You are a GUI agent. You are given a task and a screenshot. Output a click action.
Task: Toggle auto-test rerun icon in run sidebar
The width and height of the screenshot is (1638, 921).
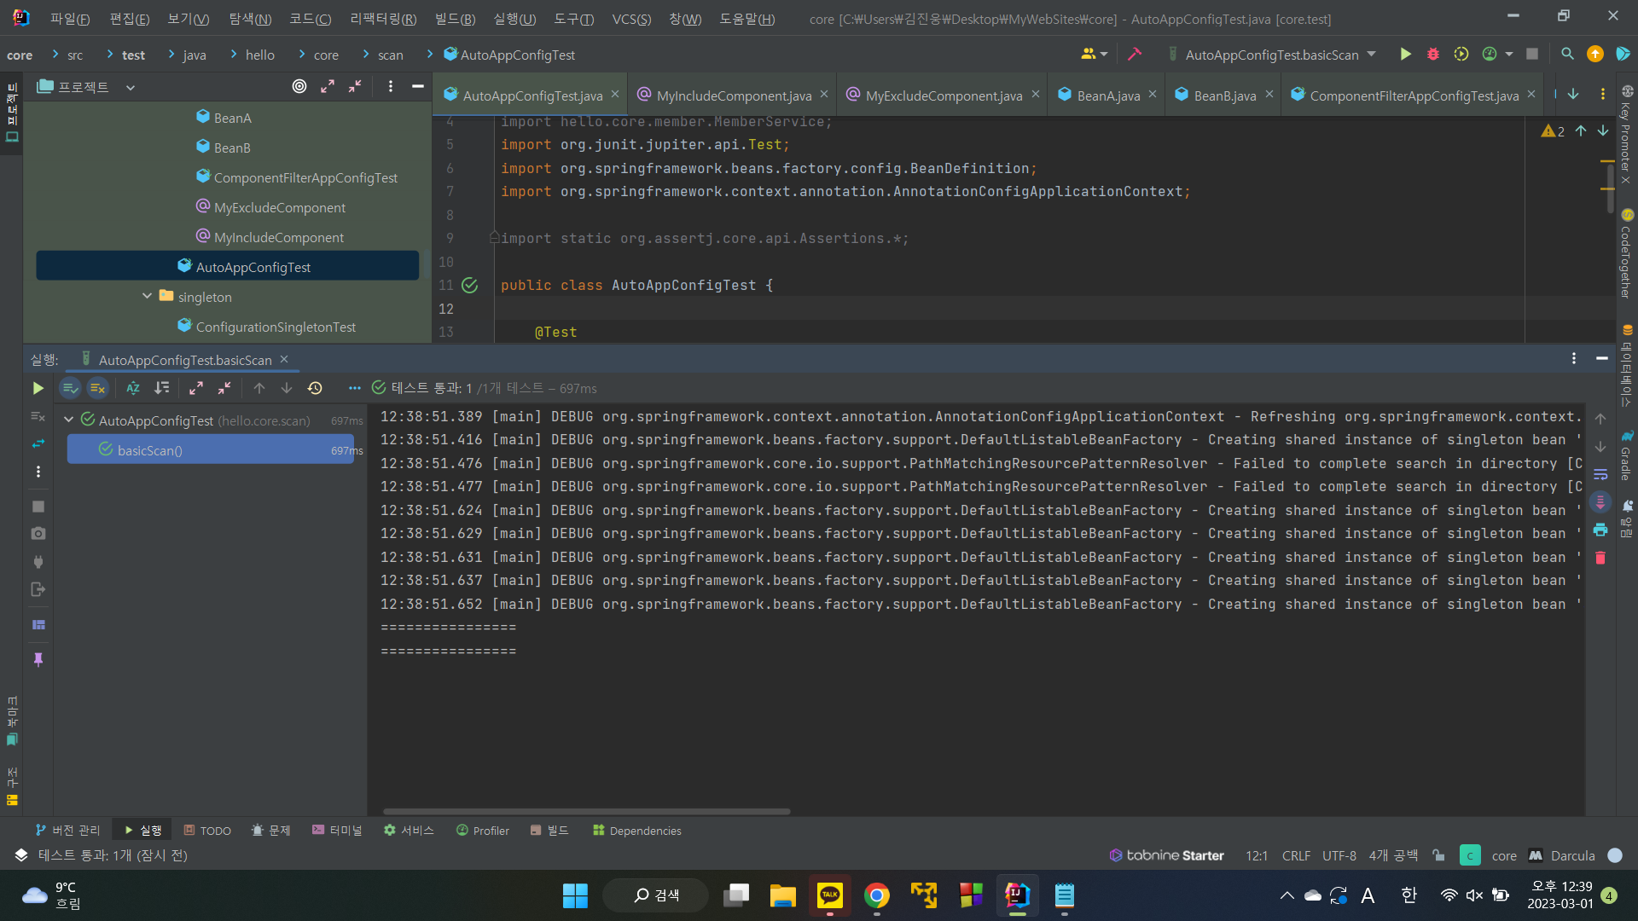pos(38,443)
